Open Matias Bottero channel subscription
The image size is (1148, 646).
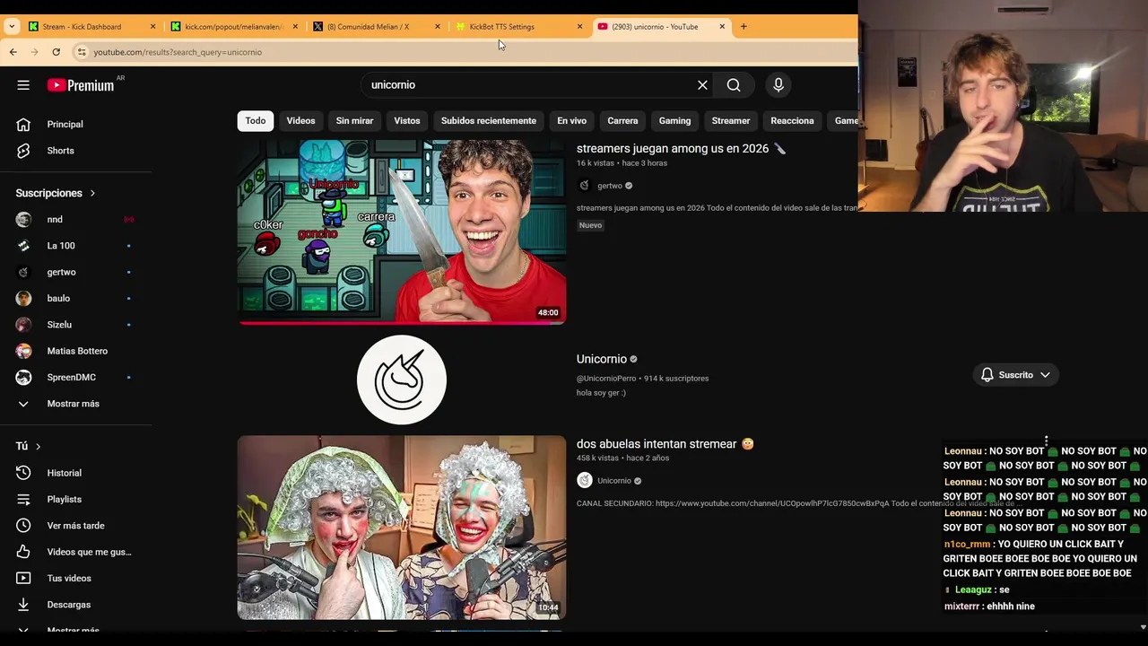75,351
